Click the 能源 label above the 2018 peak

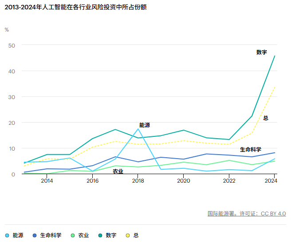coord(145,125)
